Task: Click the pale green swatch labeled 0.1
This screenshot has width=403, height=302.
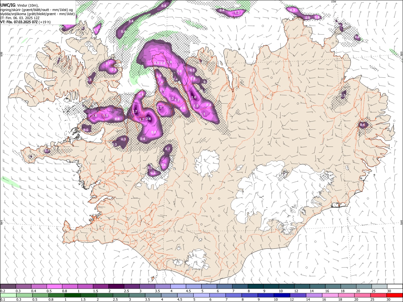Action: click(x=8, y=295)
